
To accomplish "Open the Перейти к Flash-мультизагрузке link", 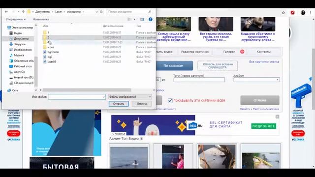I will tap(259, 109).
